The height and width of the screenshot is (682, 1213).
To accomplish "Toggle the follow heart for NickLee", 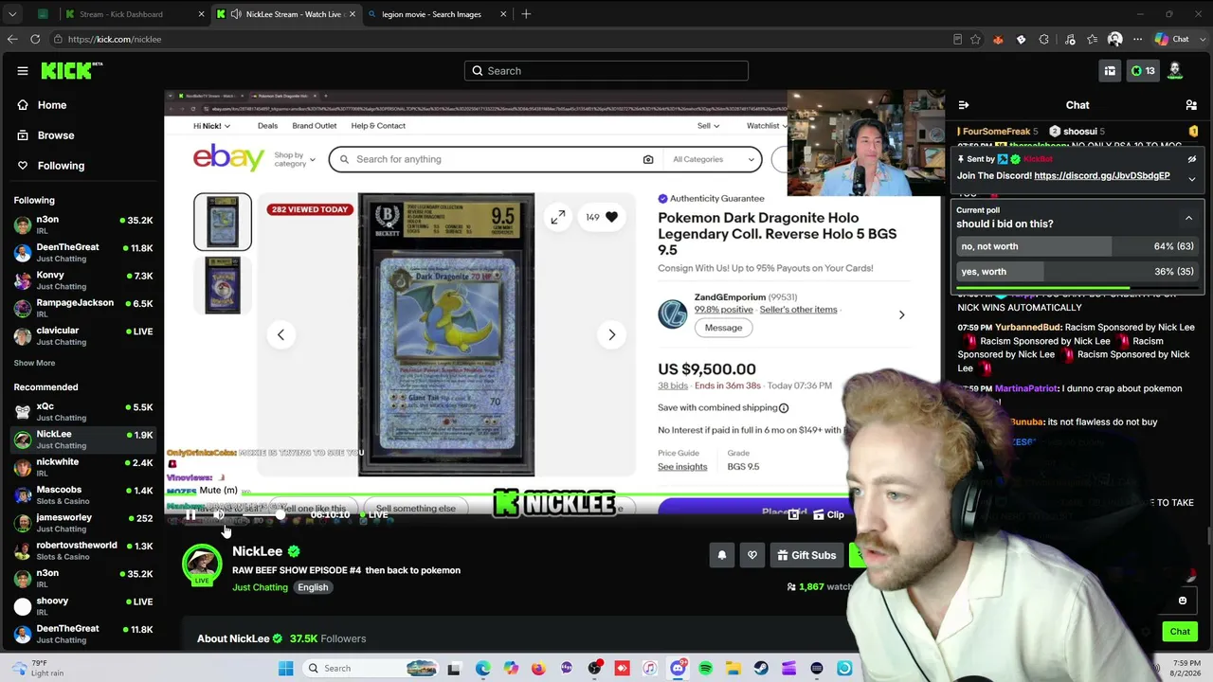I will click(x=752, y=555).
